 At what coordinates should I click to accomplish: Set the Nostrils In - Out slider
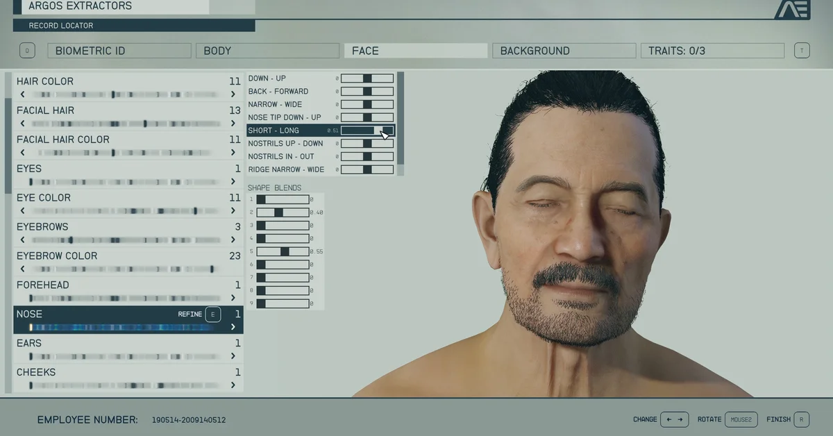pyautogui.click(x=367, y=156)
